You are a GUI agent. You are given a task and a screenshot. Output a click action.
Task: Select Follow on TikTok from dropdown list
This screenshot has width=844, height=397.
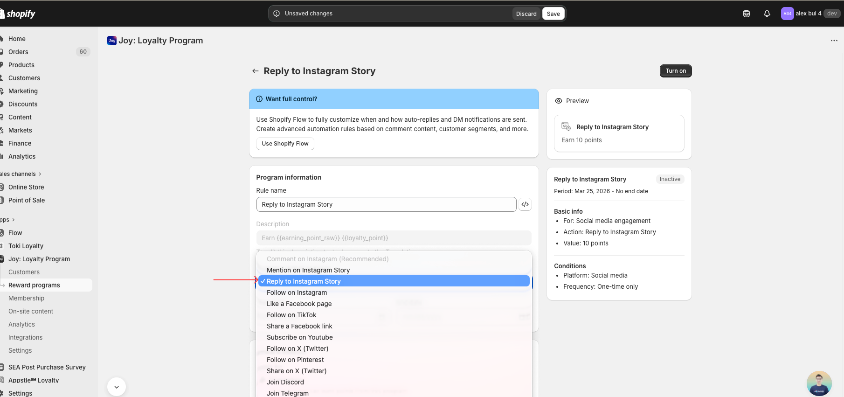click(291, 315)
